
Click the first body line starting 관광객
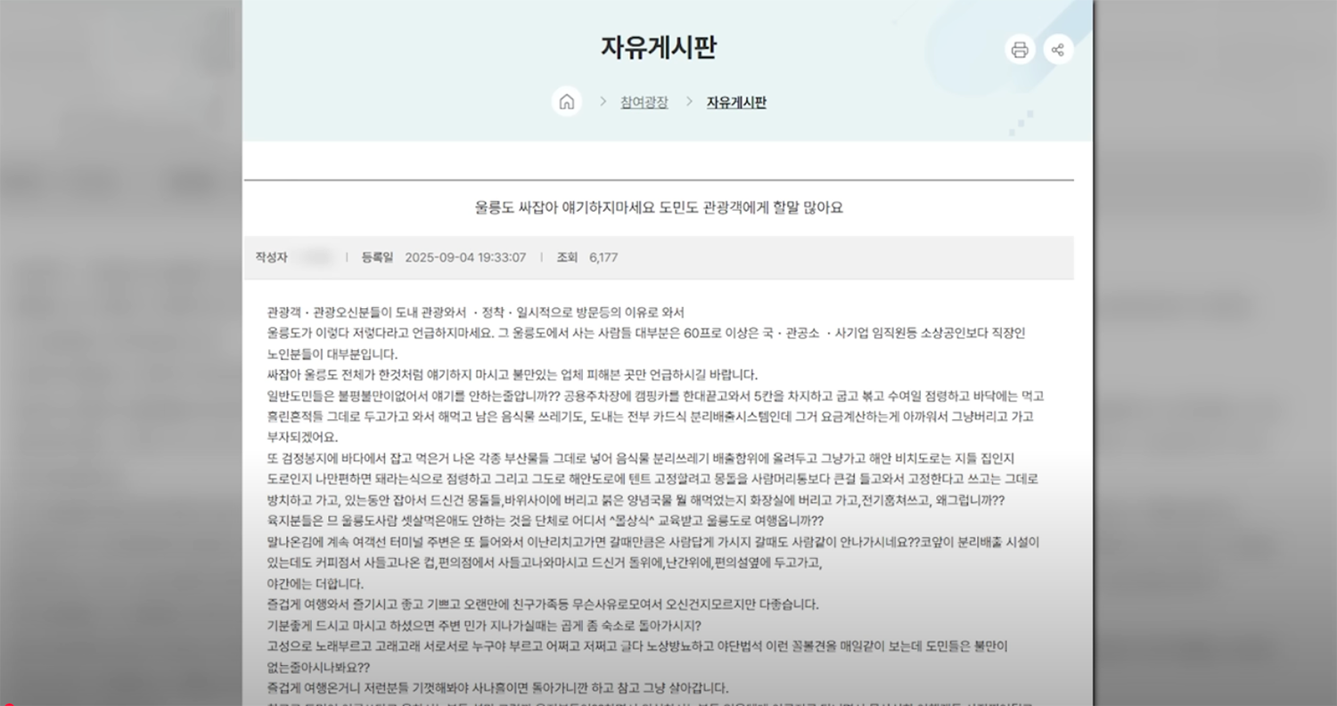[475, 312]
